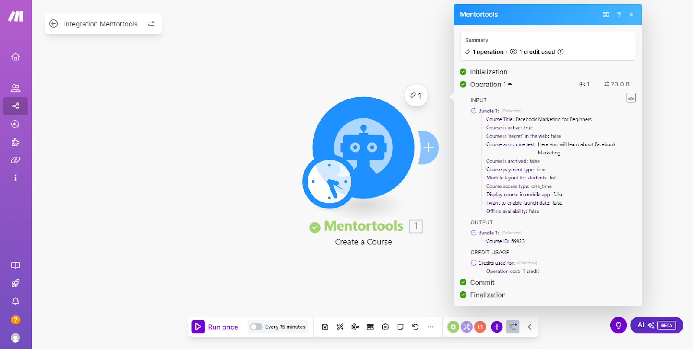Click the grey checklist log icon in the toolbar
693x349 pixels.
click(513, 327)
